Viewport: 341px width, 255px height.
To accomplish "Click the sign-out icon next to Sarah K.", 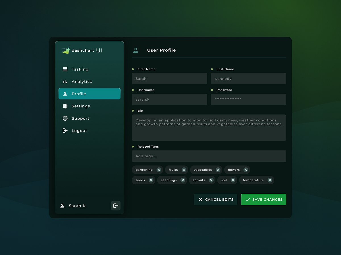I will pos(116,206).
